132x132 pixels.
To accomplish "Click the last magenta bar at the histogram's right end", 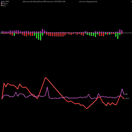I will pyautogui.click(x=122, y=32).
